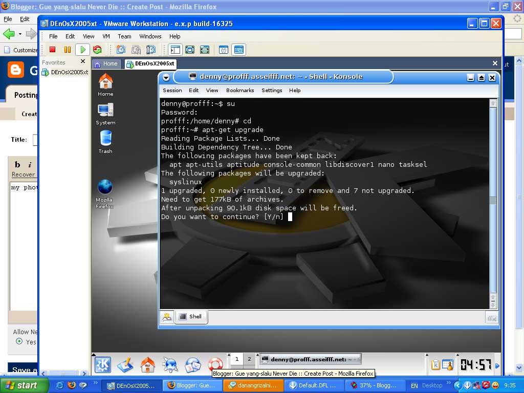
Task: Click the Konsole terminal vertical scrollbar
Action: point(493,201)
